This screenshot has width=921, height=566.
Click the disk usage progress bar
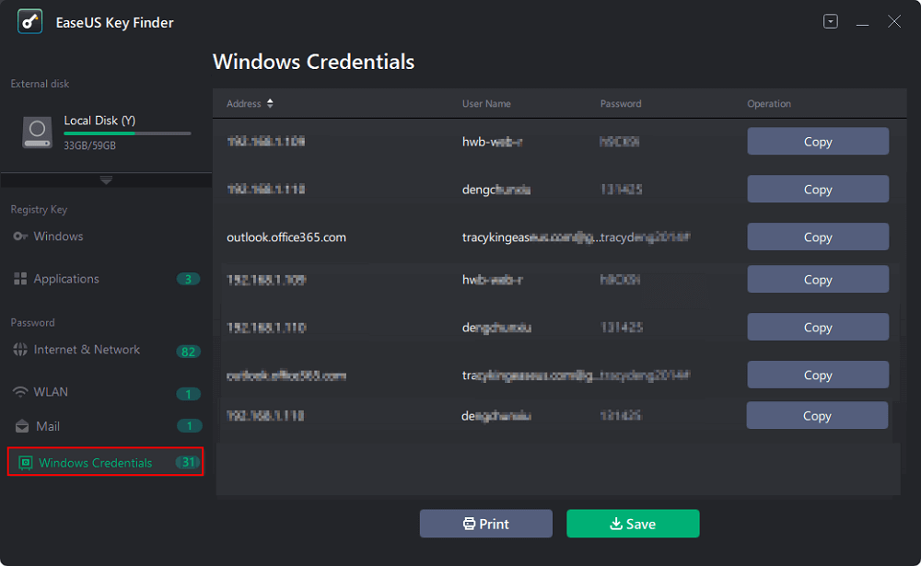coord(127,133)
